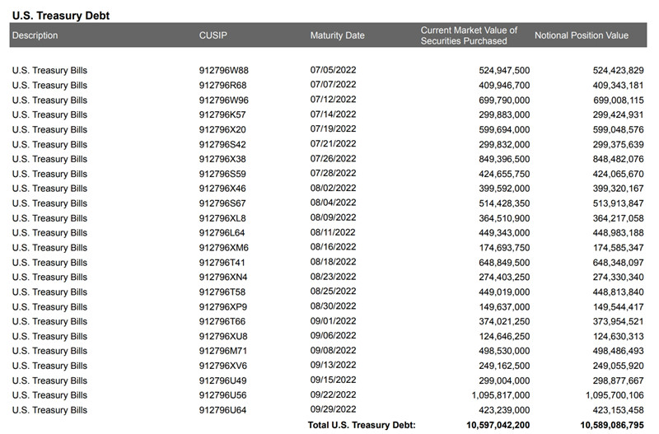Select CUSIP 912796U64
The width and height of the screenshot is (659, 434).
[x=222, y=410]
